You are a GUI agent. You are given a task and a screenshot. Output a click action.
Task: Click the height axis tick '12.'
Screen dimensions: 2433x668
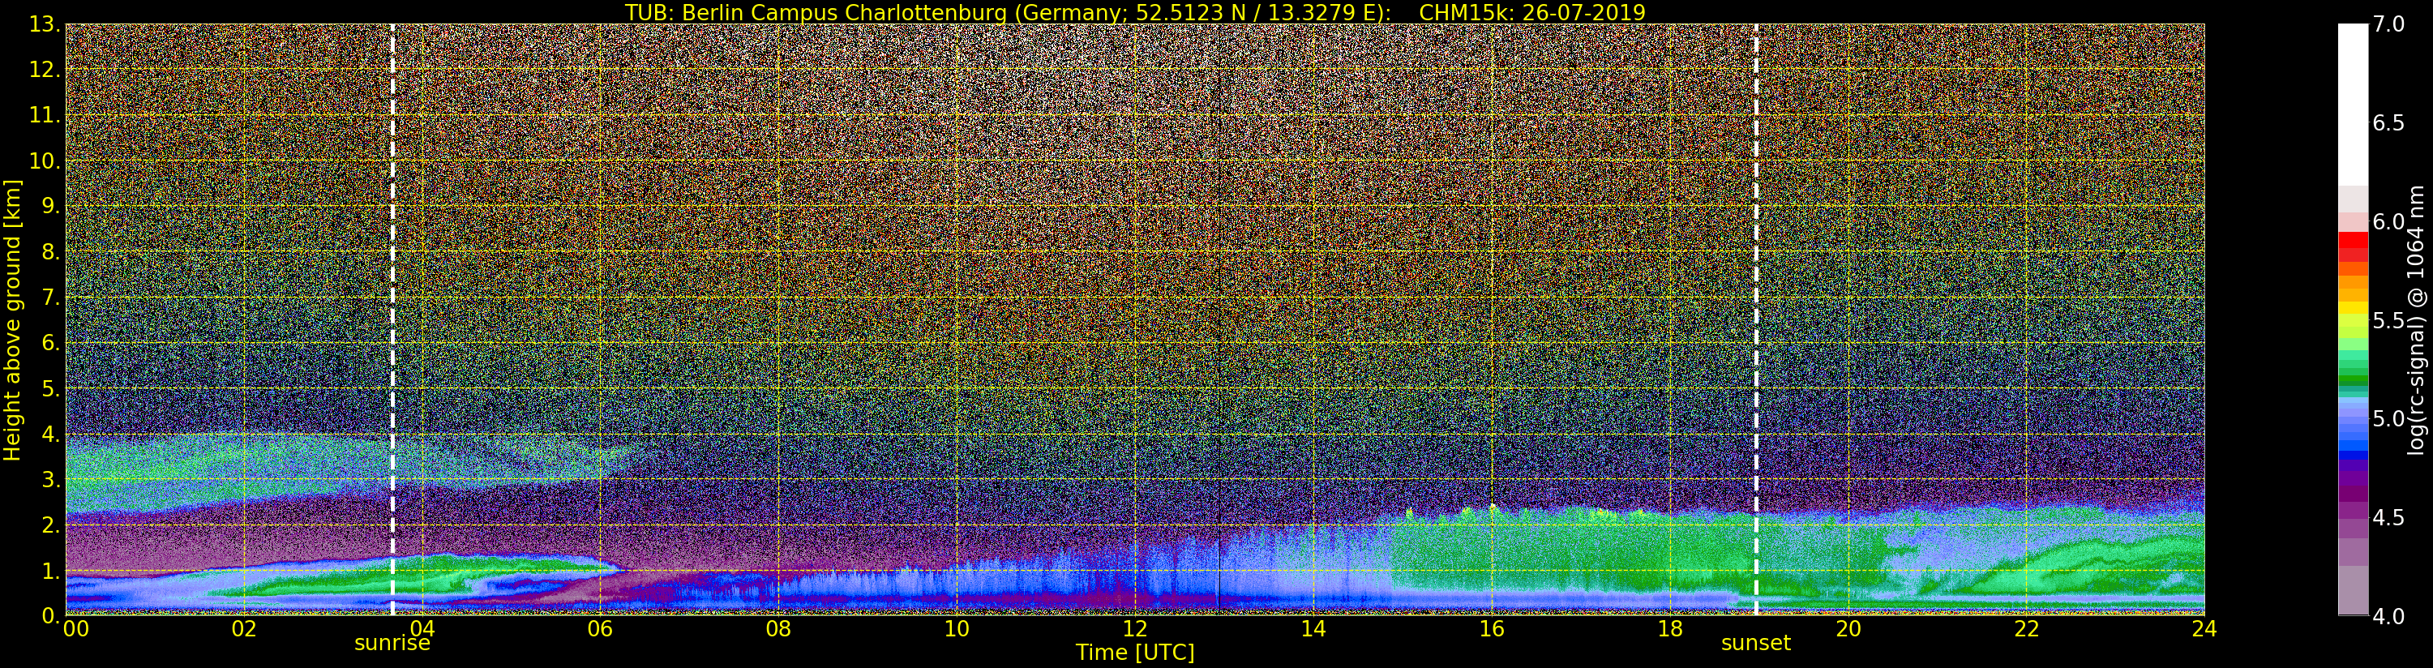point(45,70)
